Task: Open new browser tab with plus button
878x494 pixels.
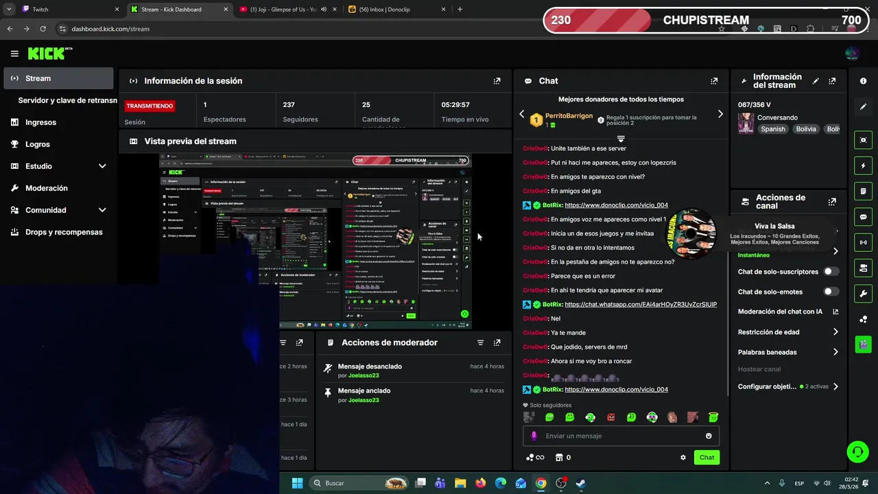Action: tap(460, 10)
